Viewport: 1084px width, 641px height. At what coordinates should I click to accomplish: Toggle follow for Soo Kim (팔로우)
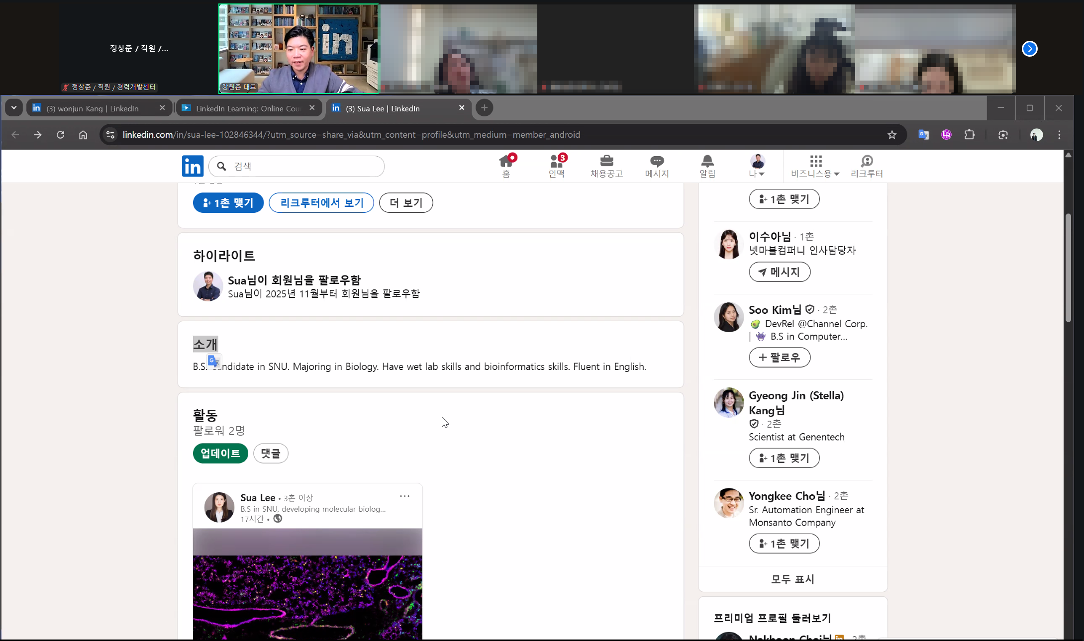coord(779,358)
